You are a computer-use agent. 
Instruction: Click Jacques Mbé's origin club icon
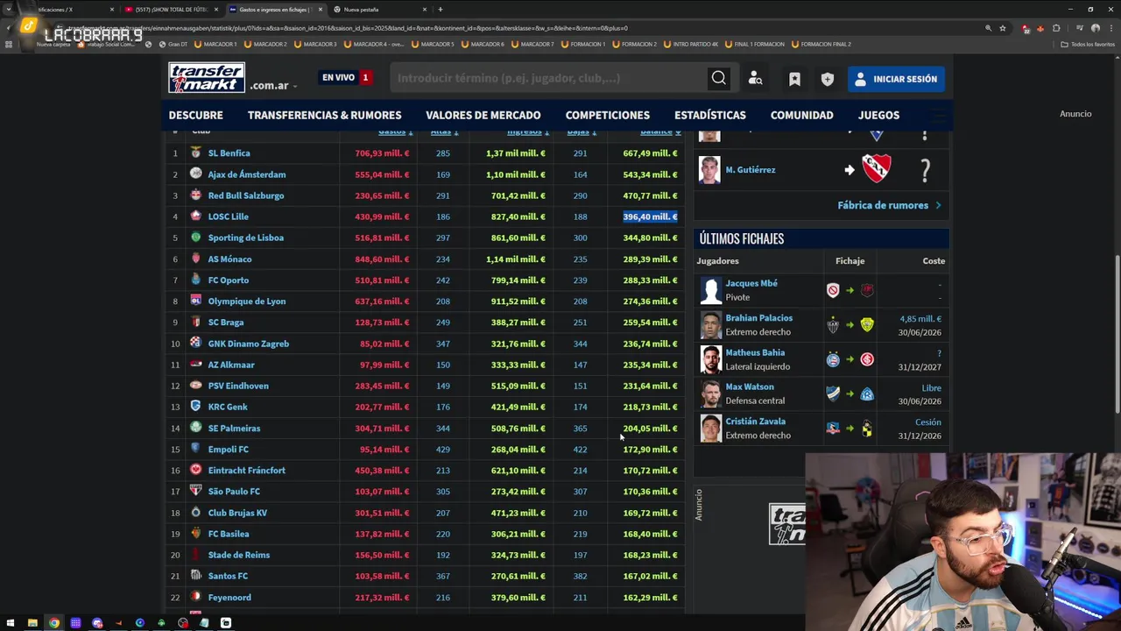833,290
